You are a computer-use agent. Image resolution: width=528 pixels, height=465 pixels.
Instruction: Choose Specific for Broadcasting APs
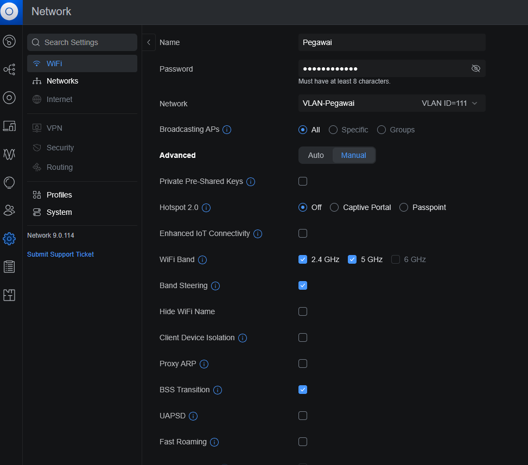[334, 130]
